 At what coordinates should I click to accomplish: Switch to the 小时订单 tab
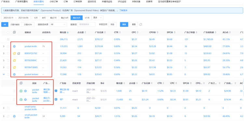coord(54,2)
